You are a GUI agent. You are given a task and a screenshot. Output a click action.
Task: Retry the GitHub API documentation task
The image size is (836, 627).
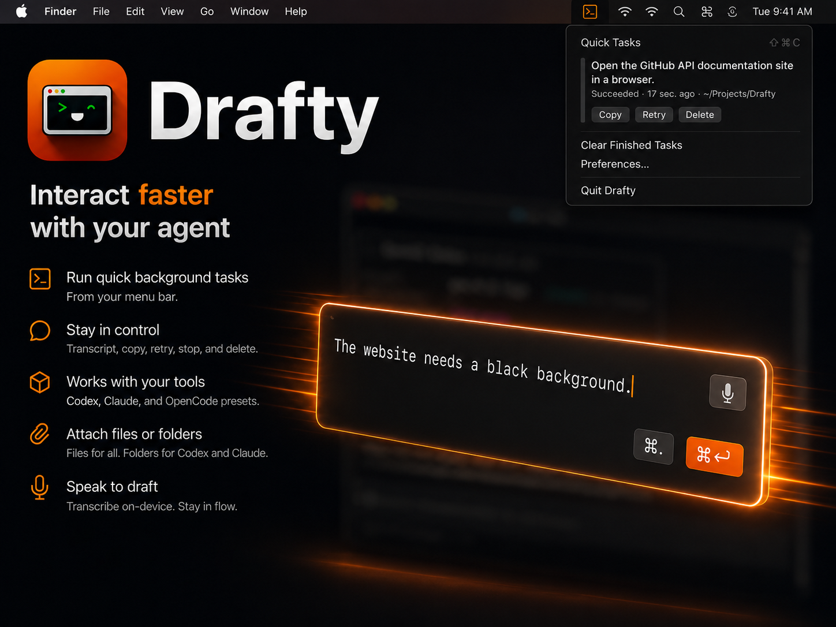[x=654, y=115]
